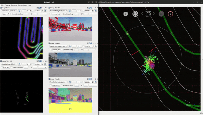The width and height of the screenshot is (203, 115).
Task: Click zoom button next to refresh in Image View (3)
Action: [x=74, y=11]
